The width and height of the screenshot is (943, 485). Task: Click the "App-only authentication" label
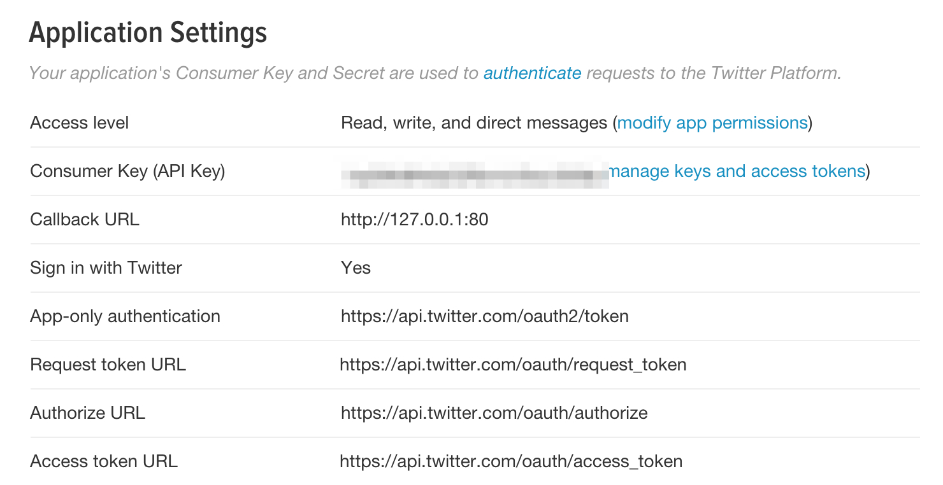tap(125, 316)
